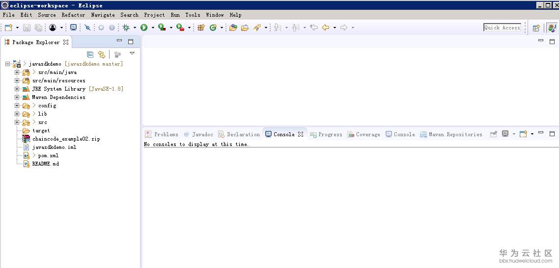The image size is (559, 268).
Task: Click the Quick Access search field
Action: [x=502, y=28]
